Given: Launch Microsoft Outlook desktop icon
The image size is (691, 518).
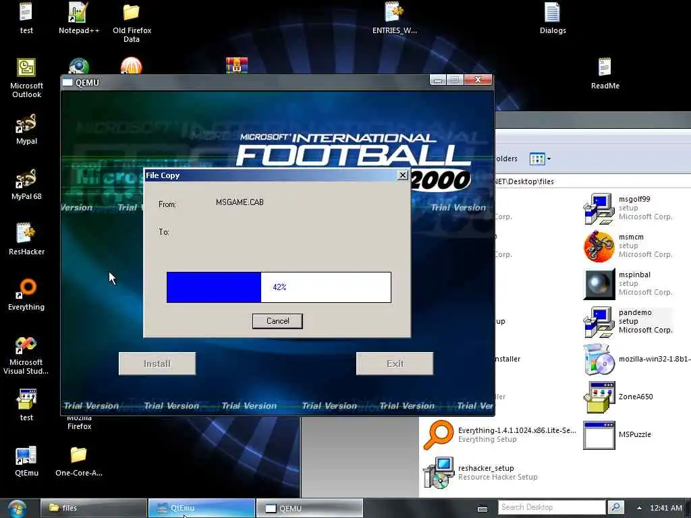Looking at the screenshot, I should tap(26, 78).
